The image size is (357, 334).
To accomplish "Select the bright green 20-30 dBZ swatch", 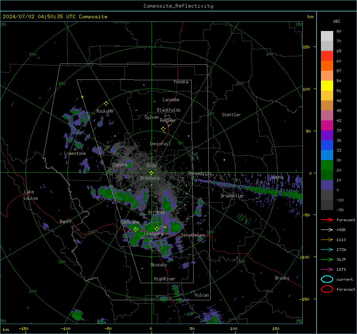I will coord(327,165).
